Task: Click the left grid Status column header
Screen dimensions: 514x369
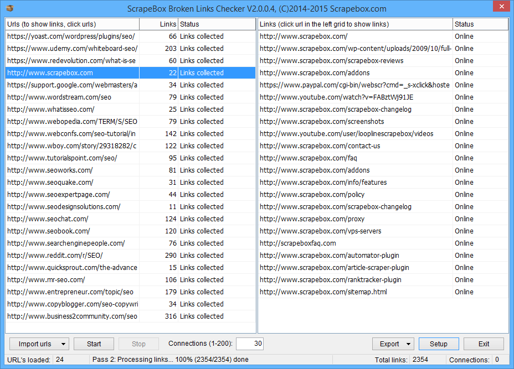Action: [217, 24]
